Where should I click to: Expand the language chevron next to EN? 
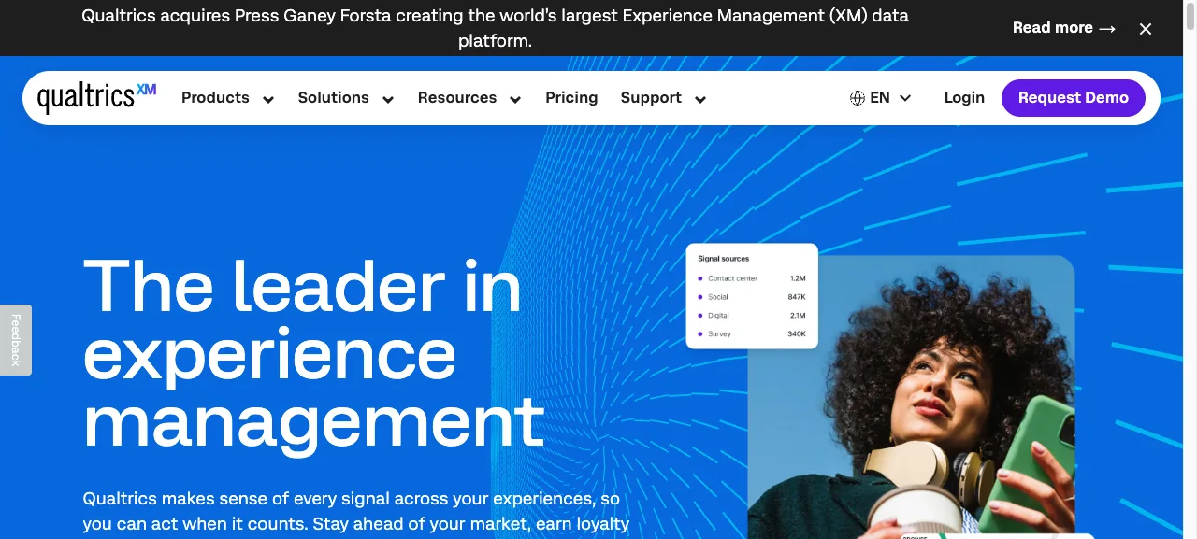pos(905,98)
